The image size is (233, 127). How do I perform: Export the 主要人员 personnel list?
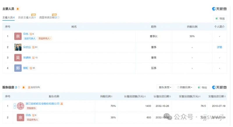pos(220,19)
